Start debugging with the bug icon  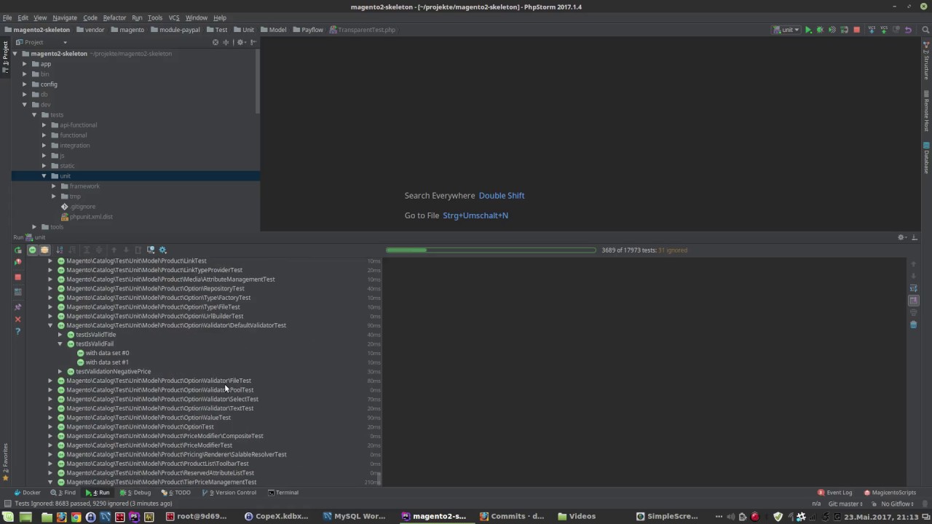click(820, 30)
